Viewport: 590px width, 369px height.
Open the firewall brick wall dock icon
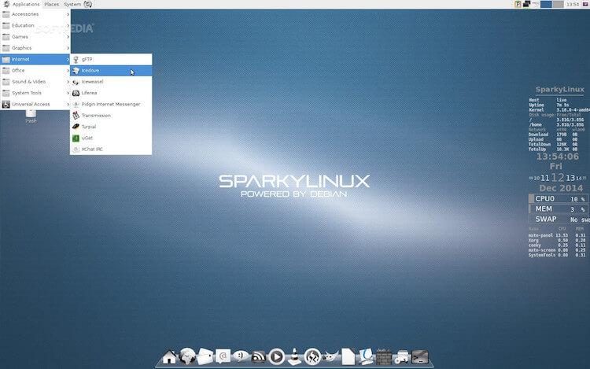pos(384,357)
